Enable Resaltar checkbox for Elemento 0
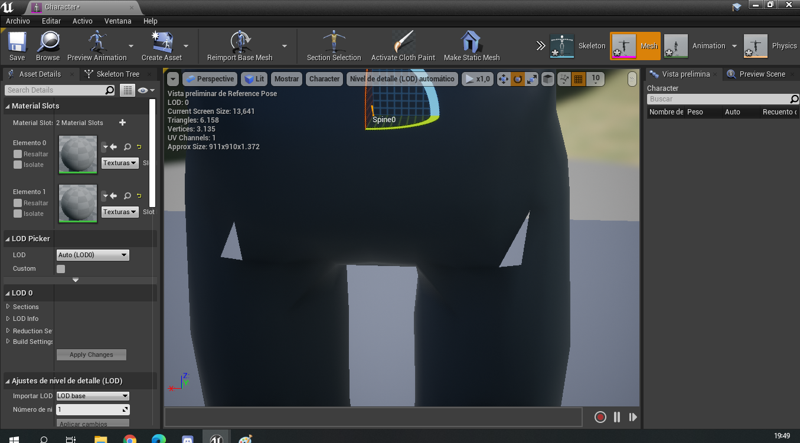The width and height of the screenshot is (800, 443). coord(18,154)
